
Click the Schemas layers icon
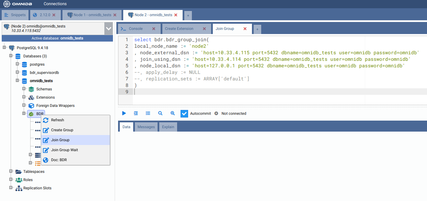click(31, 89)
